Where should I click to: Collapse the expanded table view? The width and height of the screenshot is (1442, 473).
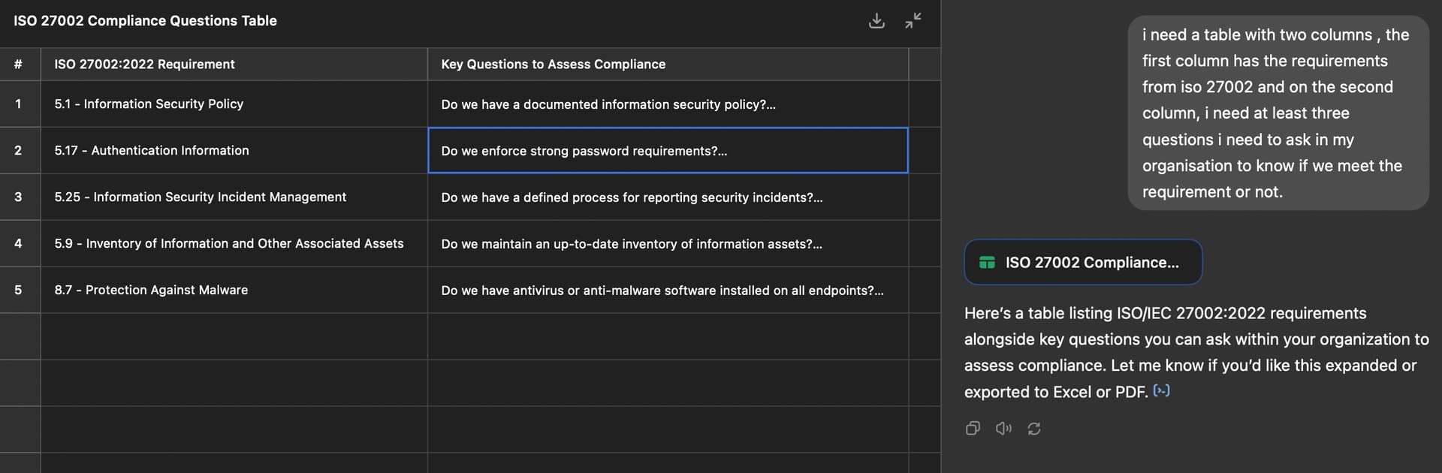913,21
